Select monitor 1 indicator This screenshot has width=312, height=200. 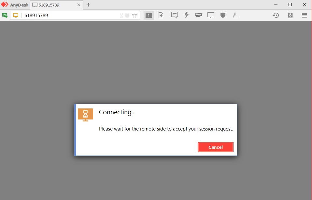coord(149,15)
